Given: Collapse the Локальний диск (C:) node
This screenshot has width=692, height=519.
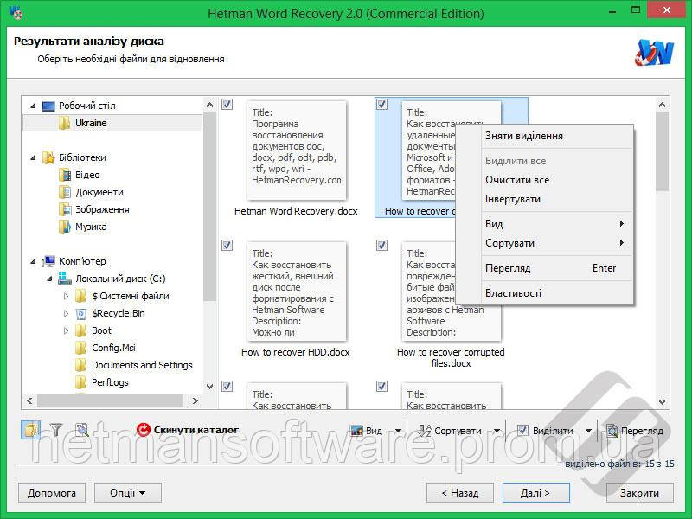Looking at the screenshot, I should tap(49, 279).
